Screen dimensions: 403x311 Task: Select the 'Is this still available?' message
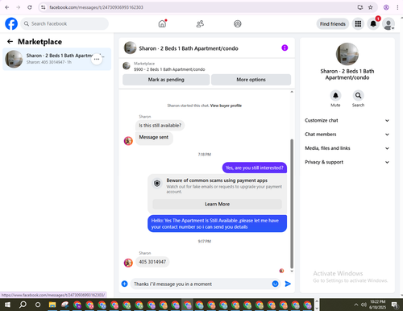pos(160,126)
